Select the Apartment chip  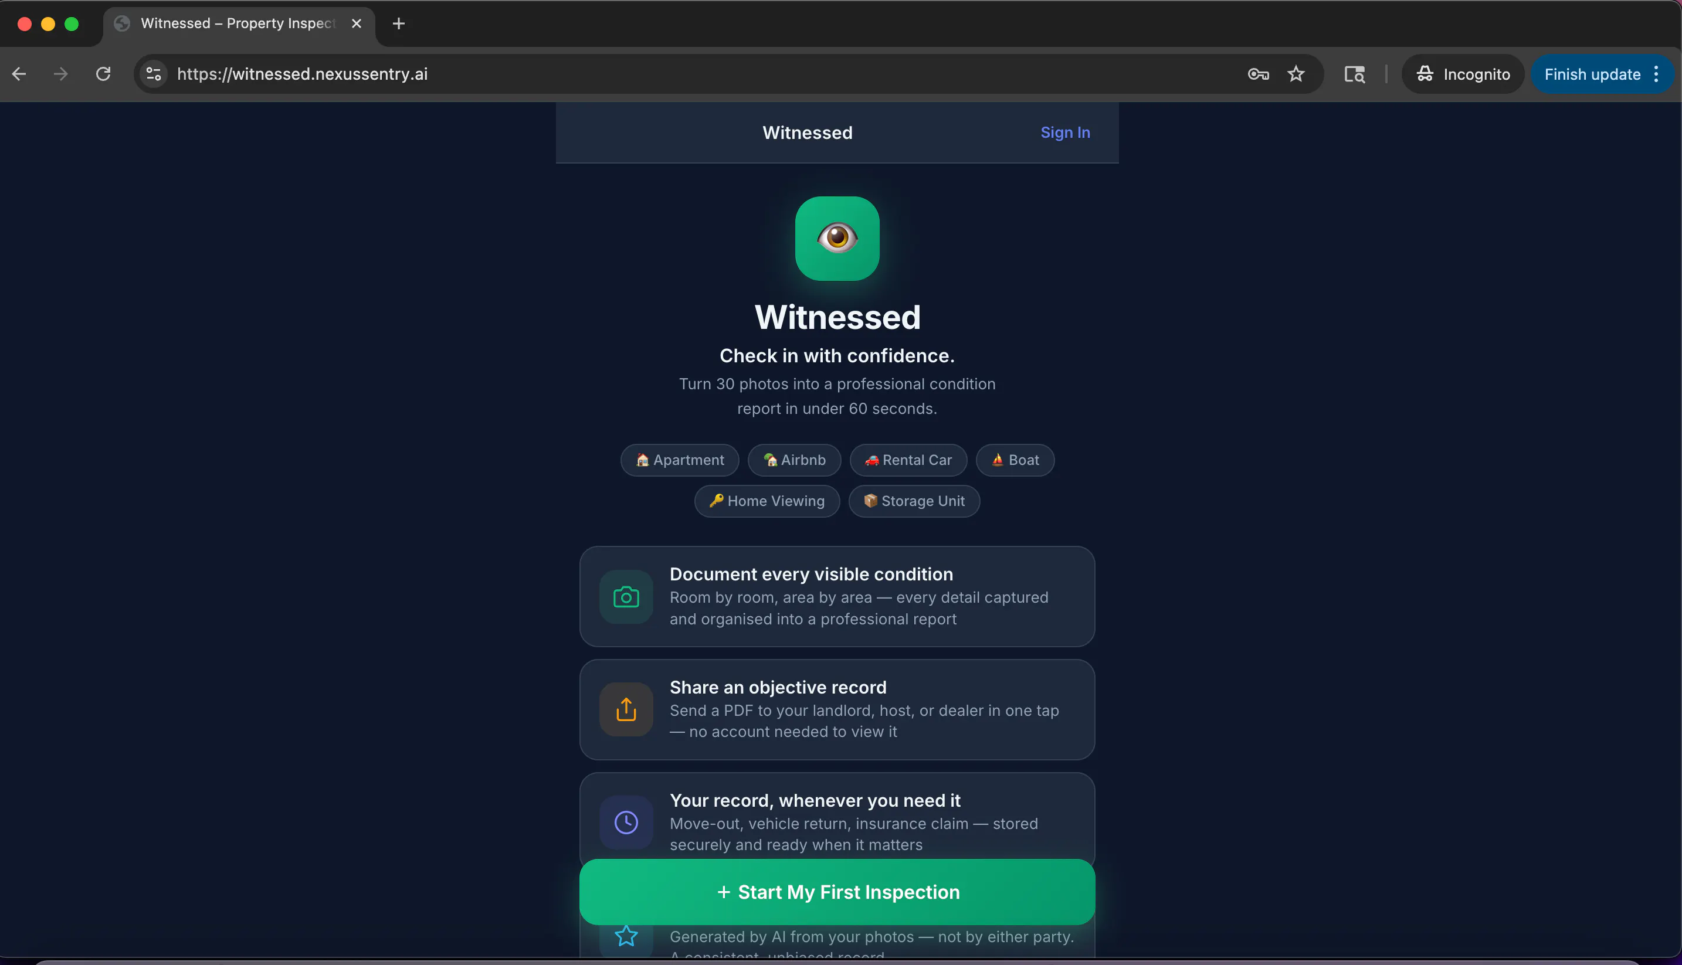[x=680, y=460]
